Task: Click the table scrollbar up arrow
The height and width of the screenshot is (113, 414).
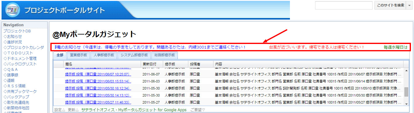Action: pos(406,71)
